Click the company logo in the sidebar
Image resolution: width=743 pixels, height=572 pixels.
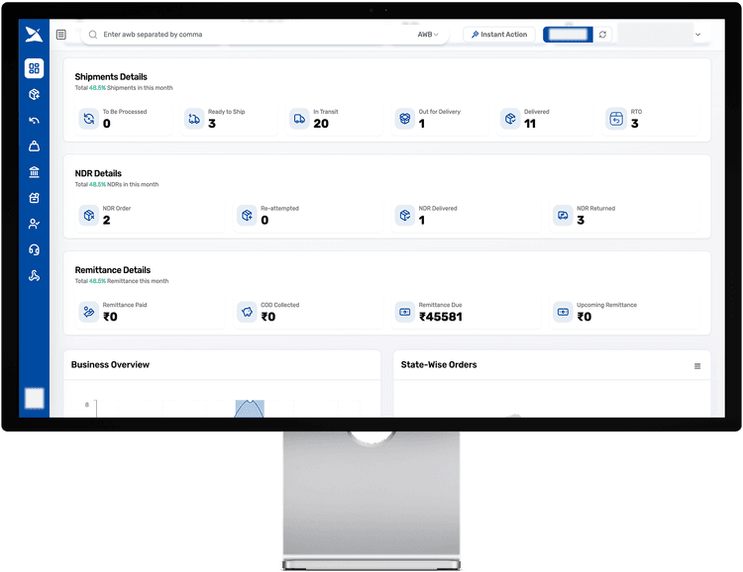pyautogui.click(x=34, y=35)
